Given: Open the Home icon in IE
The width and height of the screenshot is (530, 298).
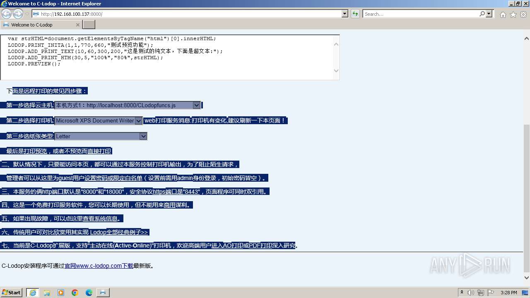Looking at the screenshot, I should [503, 14].
